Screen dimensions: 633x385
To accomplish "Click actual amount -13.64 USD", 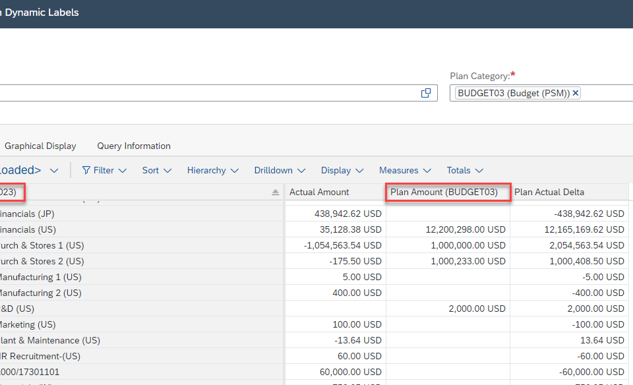I will [x=357, y=341].
